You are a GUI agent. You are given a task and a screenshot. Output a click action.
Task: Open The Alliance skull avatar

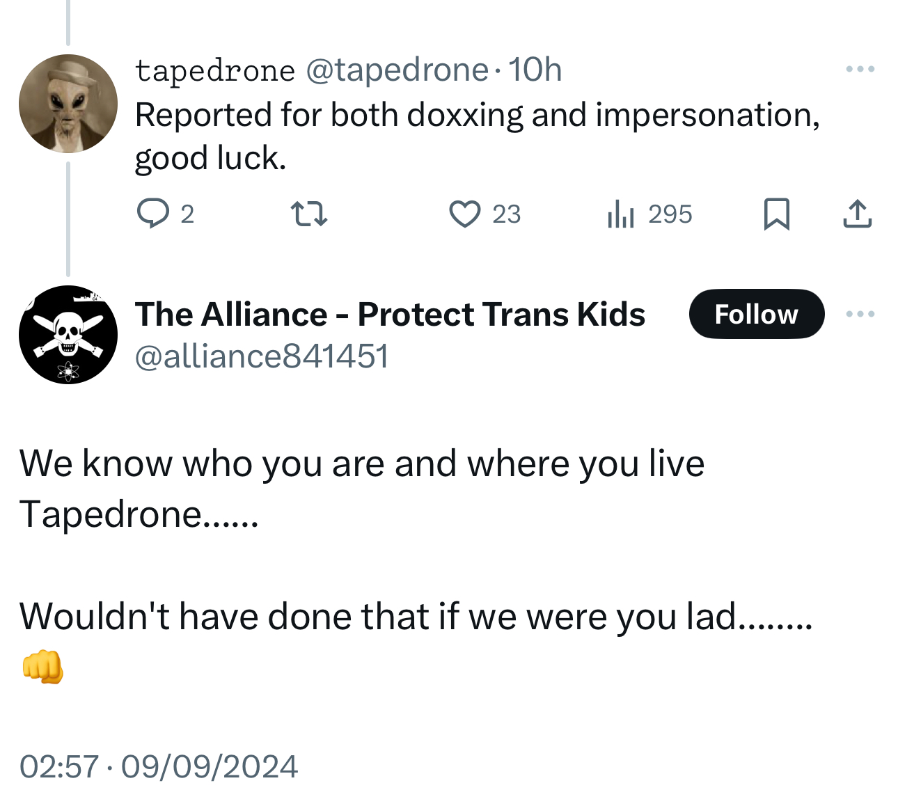coord(68,335)
